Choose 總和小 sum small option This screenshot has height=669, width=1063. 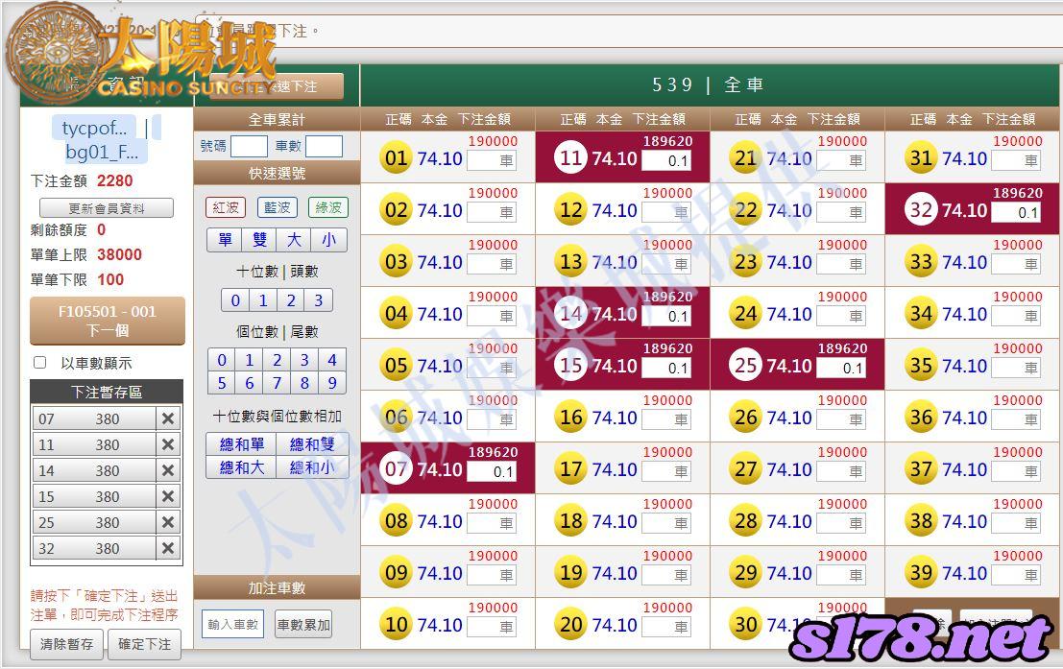[312, 467]
